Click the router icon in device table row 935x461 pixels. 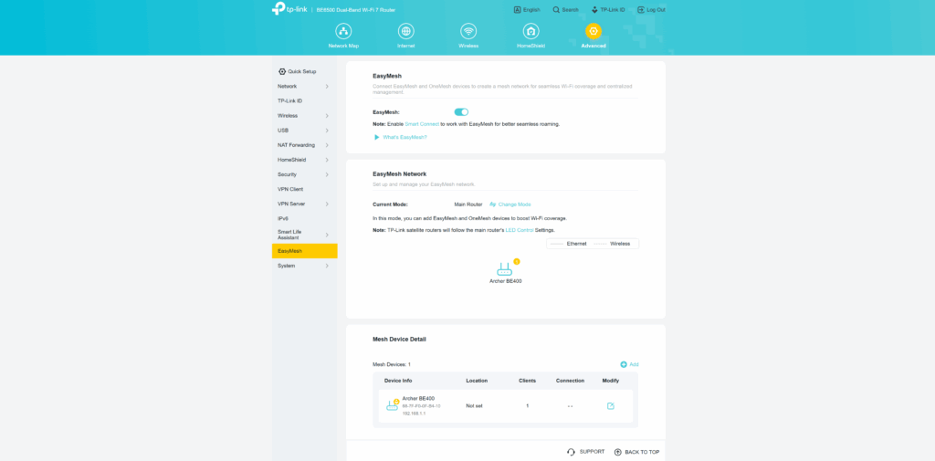tap(393, 405)
